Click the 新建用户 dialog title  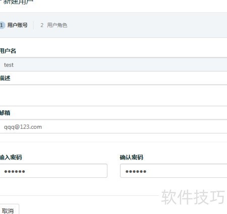coord(18,2)
